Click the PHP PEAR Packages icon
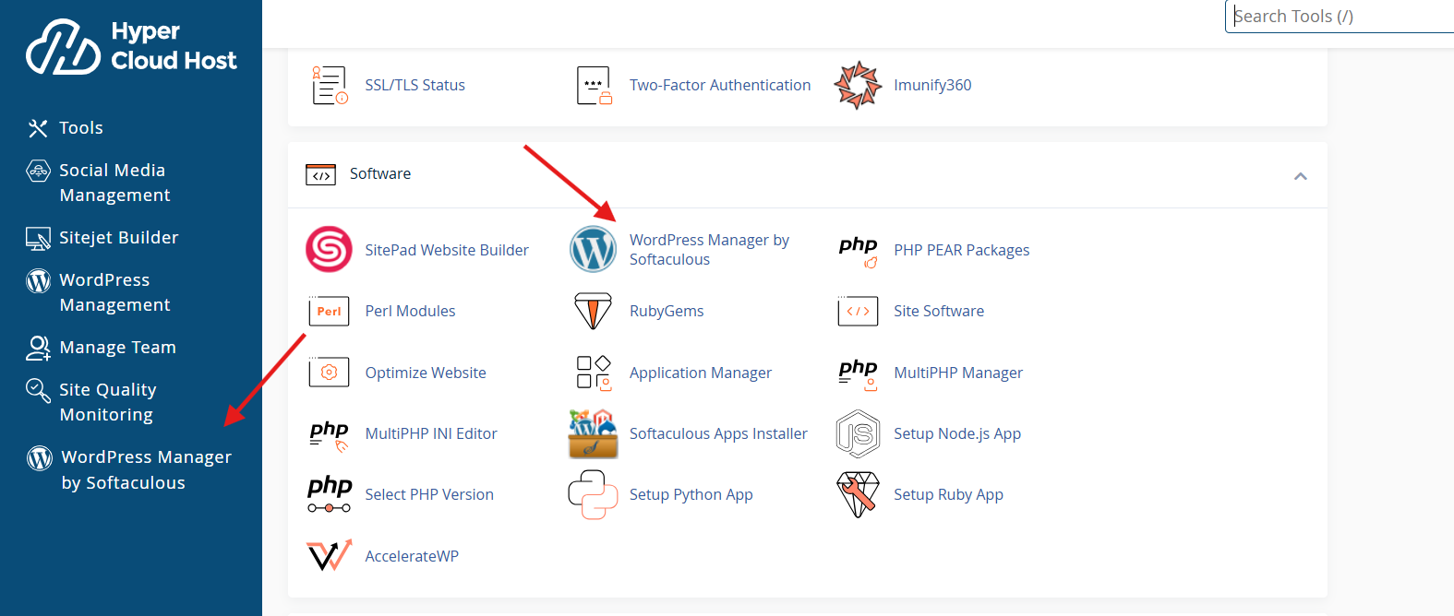The height and width of the screenshot is (616, 1454). pos(859,250)
